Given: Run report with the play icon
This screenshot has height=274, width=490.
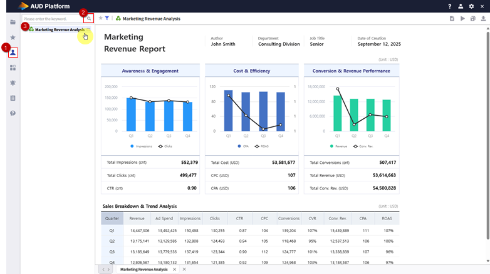Looking at the screenshot, I should (462, 19).
